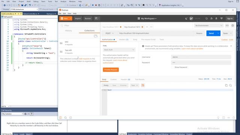The height and width of the screenshot is (135, 240).
Task: Open the Find search icon in Postman bottom bar
Action: tap(66, 118)
